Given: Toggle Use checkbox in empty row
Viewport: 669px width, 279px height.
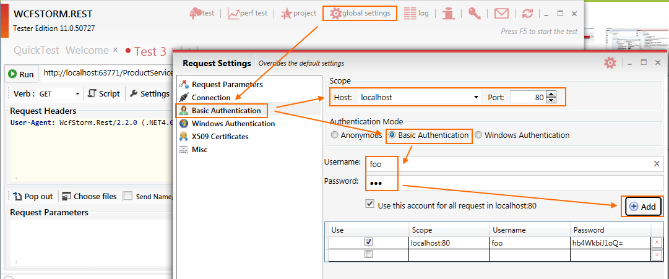Looking at the screenshot, I should pyautogui.click(x=369, y=254).
